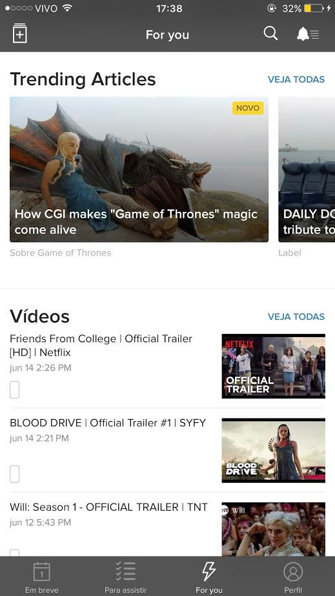Tap the 'Friends From College | Official Trailer' title
Viewport: 335px width, 596px height.
click(101, 345)
